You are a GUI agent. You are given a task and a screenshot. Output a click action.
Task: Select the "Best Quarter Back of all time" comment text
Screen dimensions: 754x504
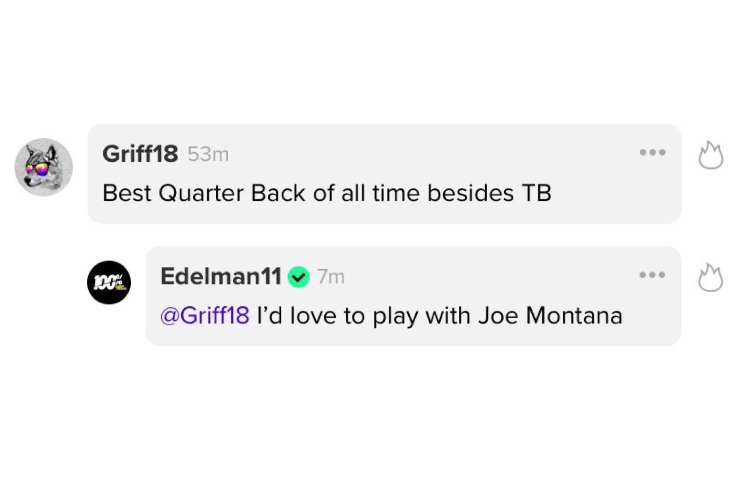[327, 193]
